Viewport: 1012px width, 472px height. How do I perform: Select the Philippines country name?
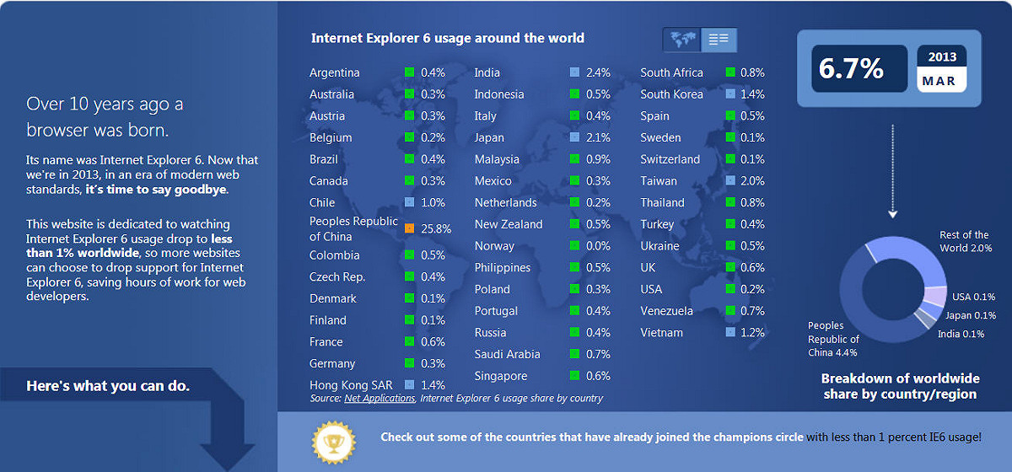[x=503, y=267]
